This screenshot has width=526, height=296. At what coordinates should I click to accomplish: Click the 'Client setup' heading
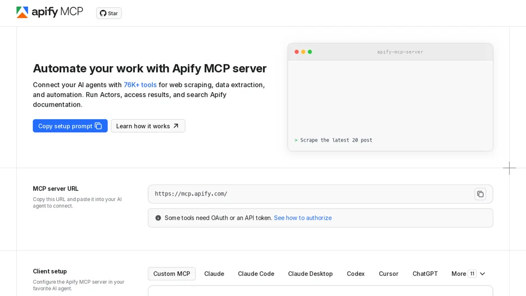[x=49, y=271]
